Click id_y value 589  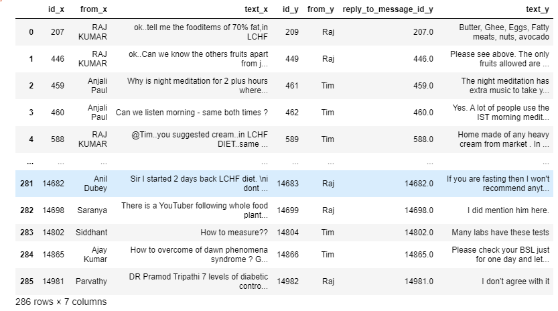(x=292, y=139)
